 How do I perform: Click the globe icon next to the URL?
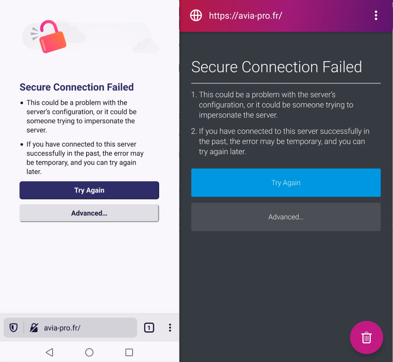pos(196,15)
